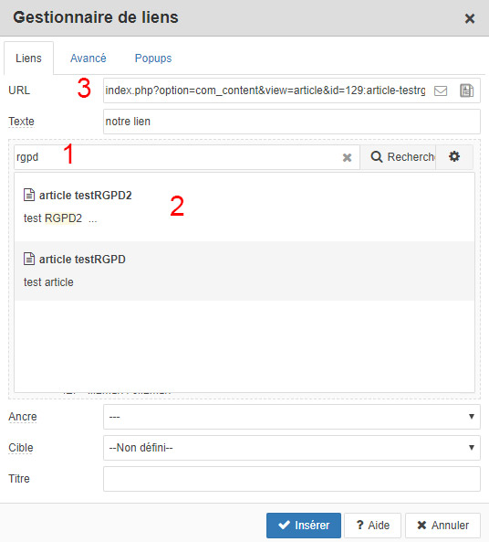Focus the URL input field
This screenshot has width=489, height=542.
[265, 90]
